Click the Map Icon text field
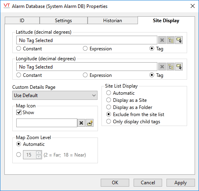Screen dimensions: 199x191 click(47, 123)
